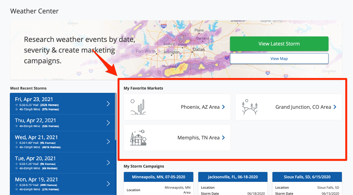Click the Memphis house and tree icon
The image size is (353, 195).
pos(138,137)
